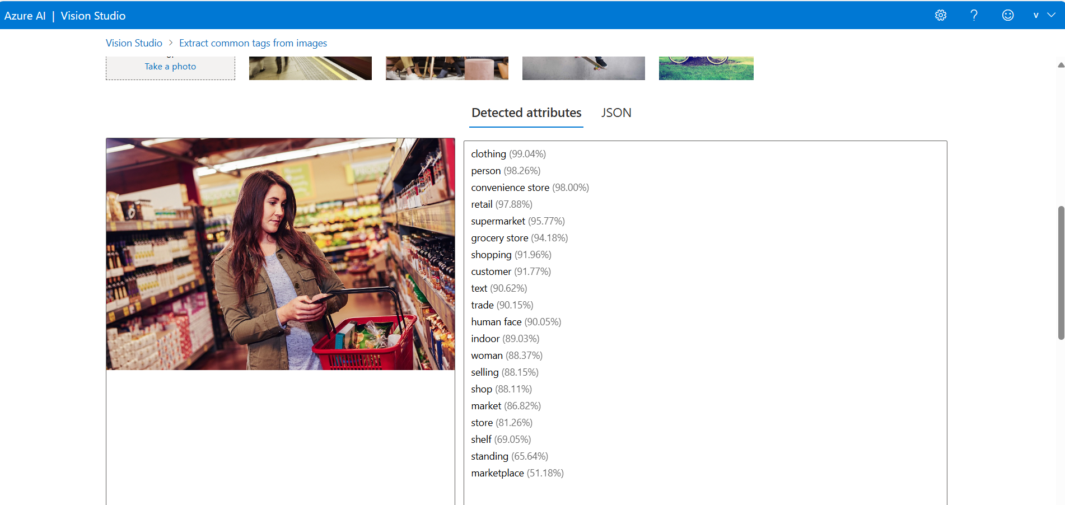Switch to the JSON tab
1065x505 pixels.
616,113
